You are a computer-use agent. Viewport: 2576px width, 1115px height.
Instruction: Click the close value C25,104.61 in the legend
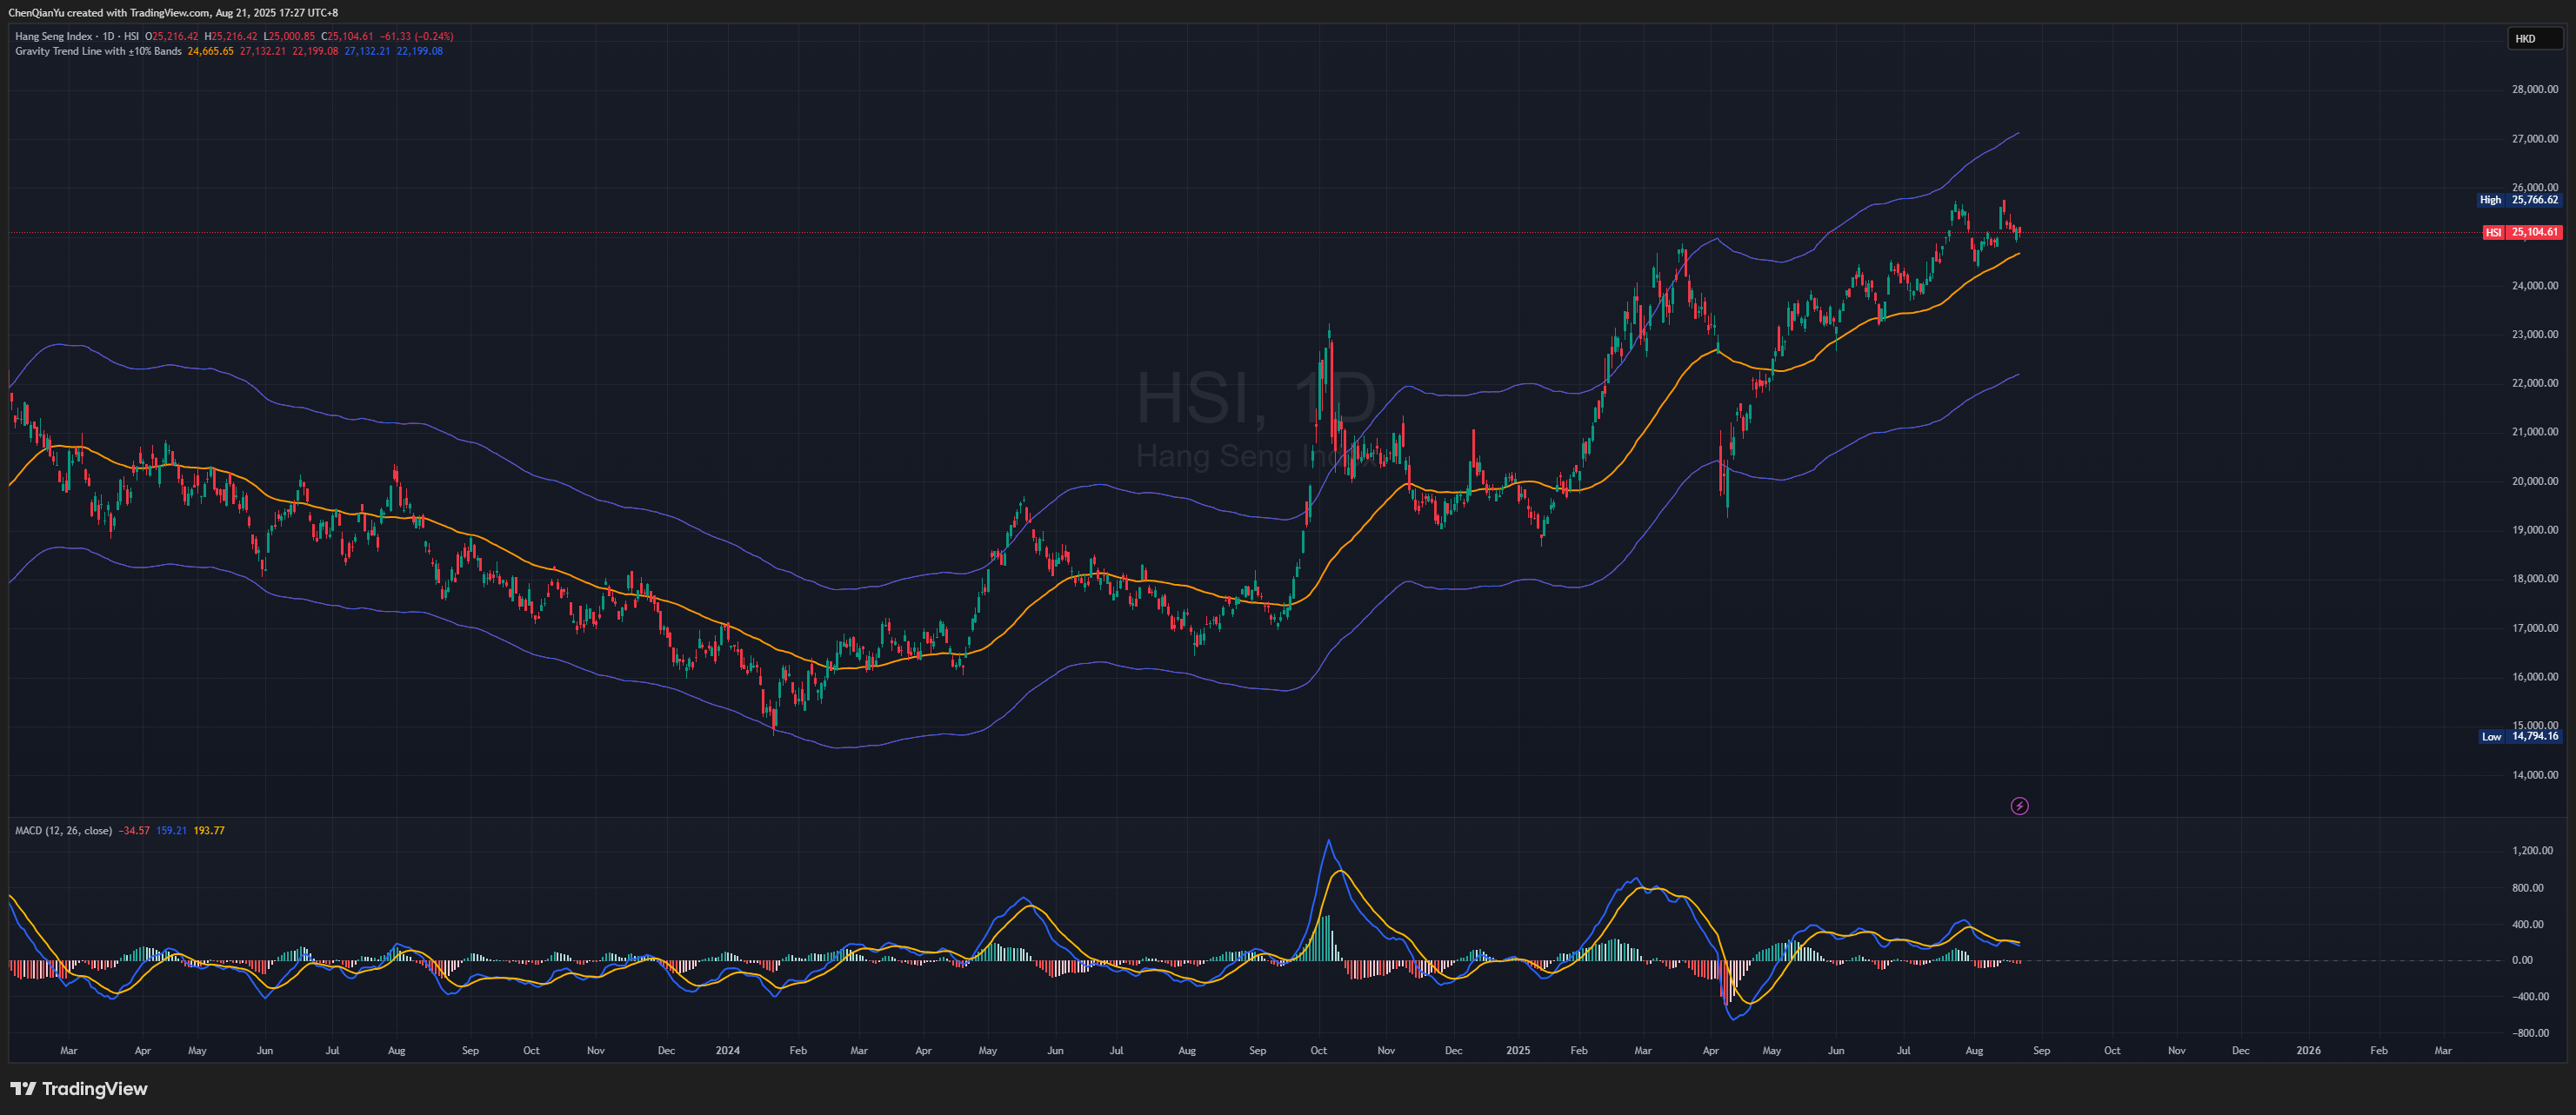pyautogui.click(x=347, y=37)
